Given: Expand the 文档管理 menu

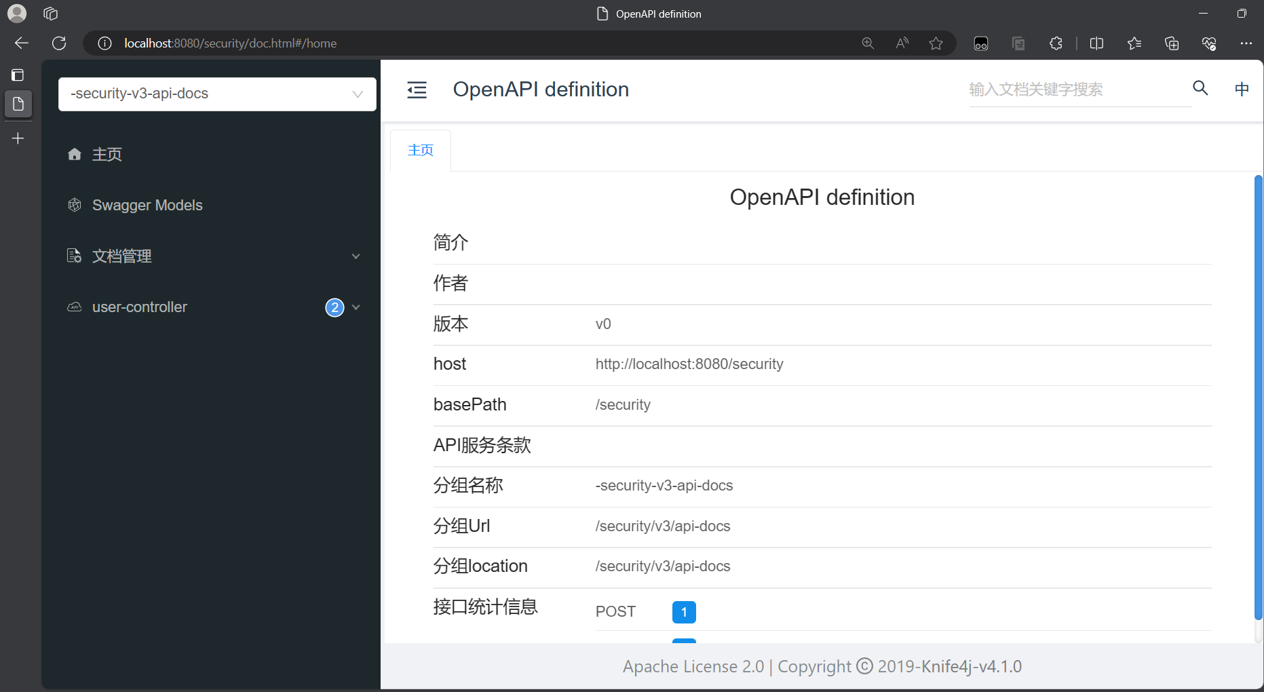Looking at the screenshot, I should (214, 256).
